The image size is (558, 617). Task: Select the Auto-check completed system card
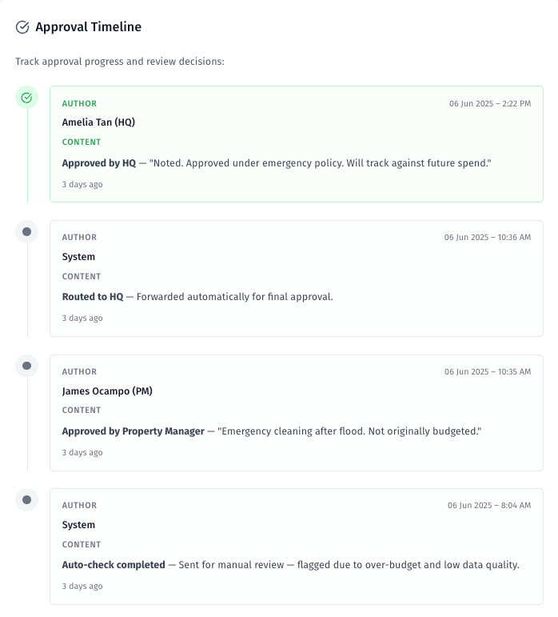296,547
